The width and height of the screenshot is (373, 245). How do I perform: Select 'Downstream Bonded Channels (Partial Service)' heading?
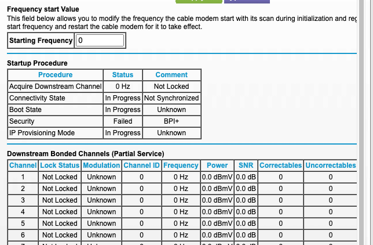(x=86, y=154)
